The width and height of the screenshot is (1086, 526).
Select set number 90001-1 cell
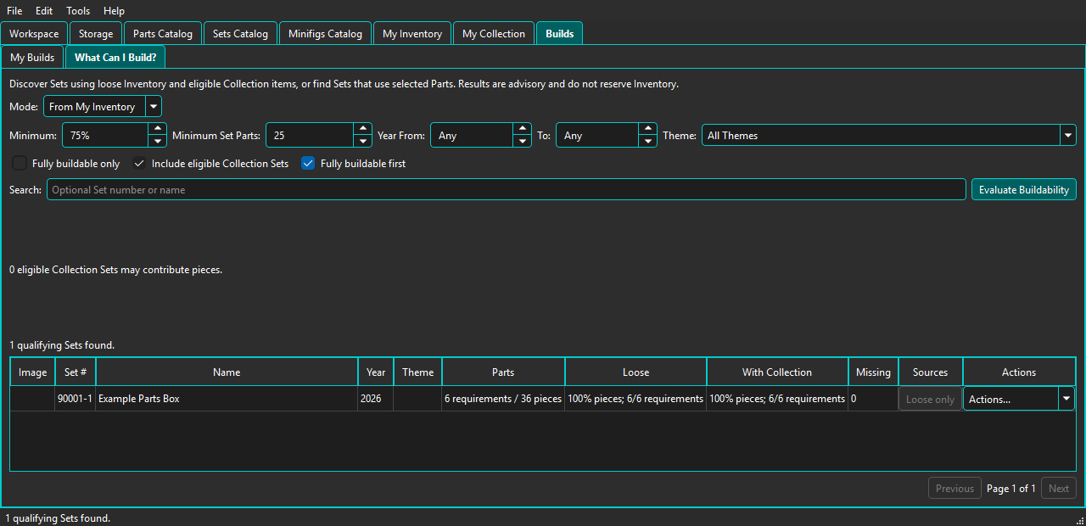click(76, 399)
